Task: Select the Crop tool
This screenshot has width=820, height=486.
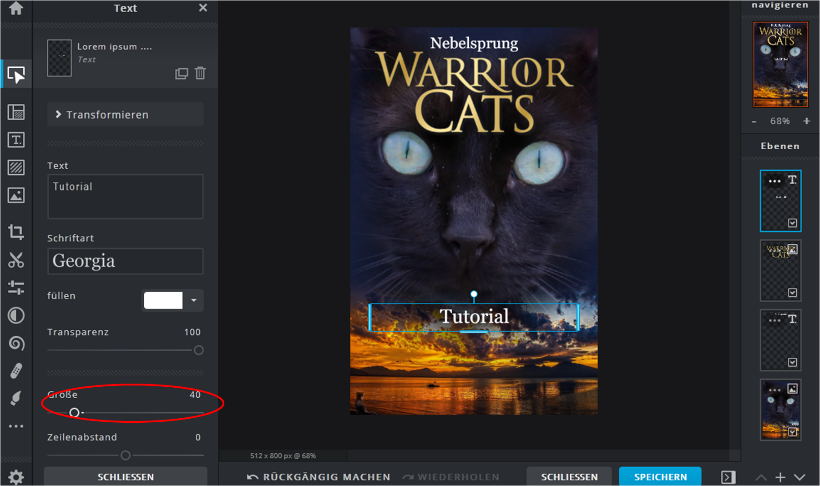Action: [x=16, y=232]
